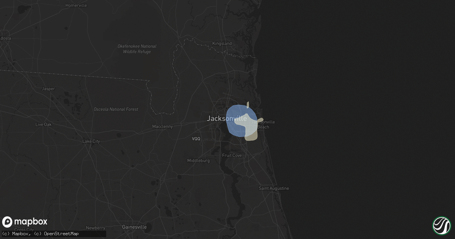This screenshot has width=455, height=239.
Task: Click the Jacksonville city label
Action: (227, 118)
